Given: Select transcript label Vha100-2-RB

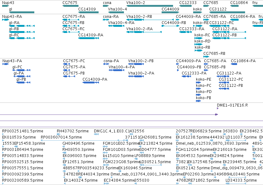Looking at the screenshot, I should coord(139,17).
